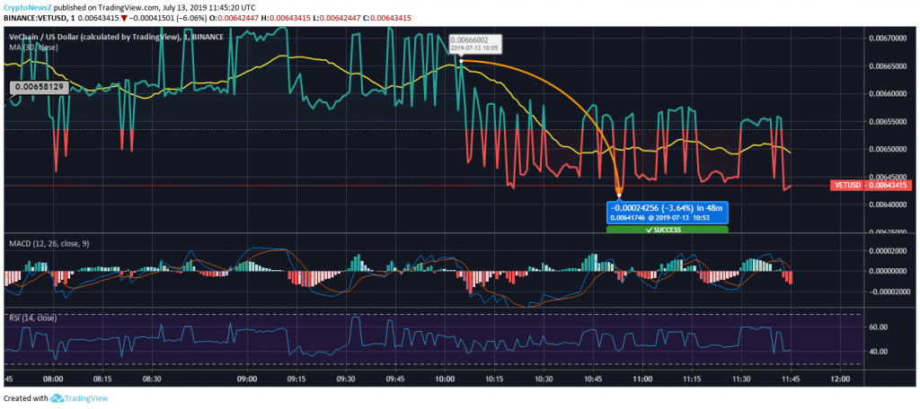Click the 0.00640000 price axis label
The image size is (920, 409).
point(887,204)
